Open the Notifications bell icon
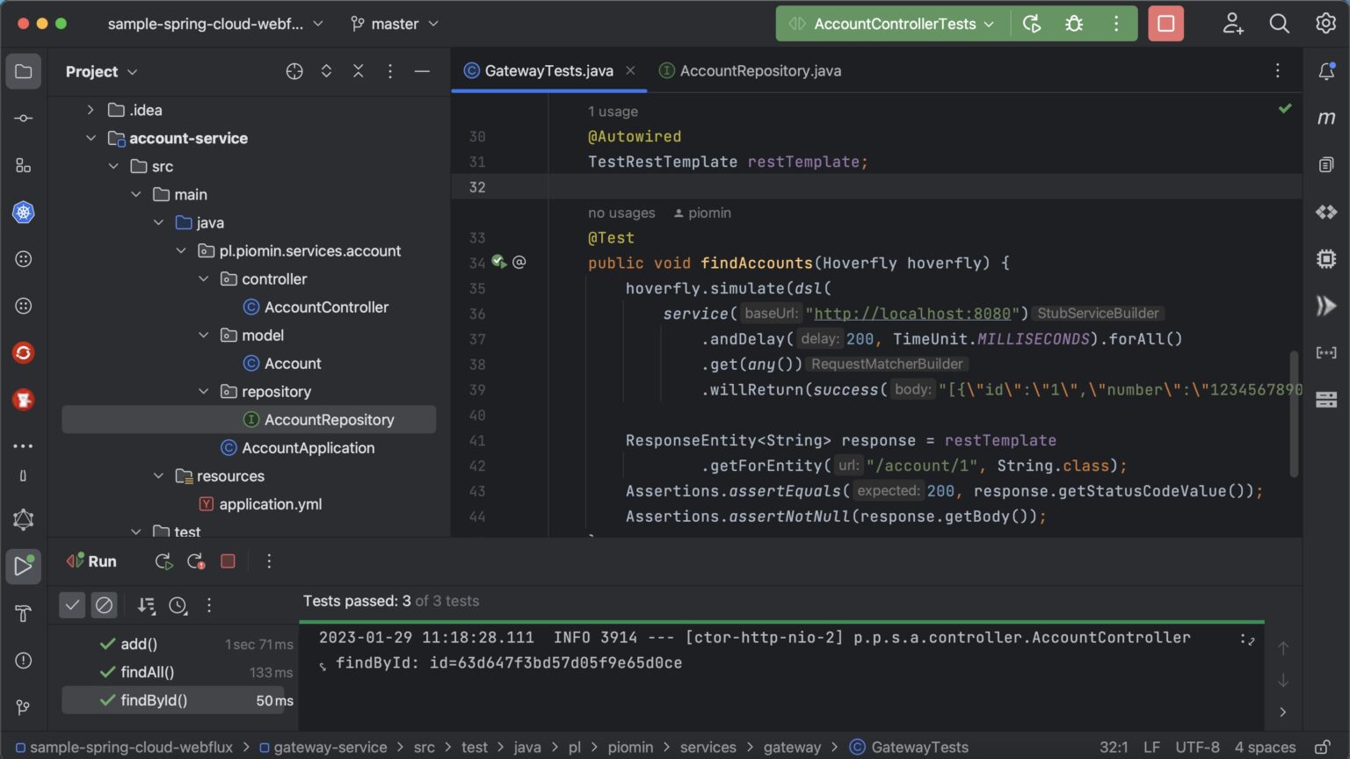This screenshot has height=759, width=1350. (x=1326, y=71)
